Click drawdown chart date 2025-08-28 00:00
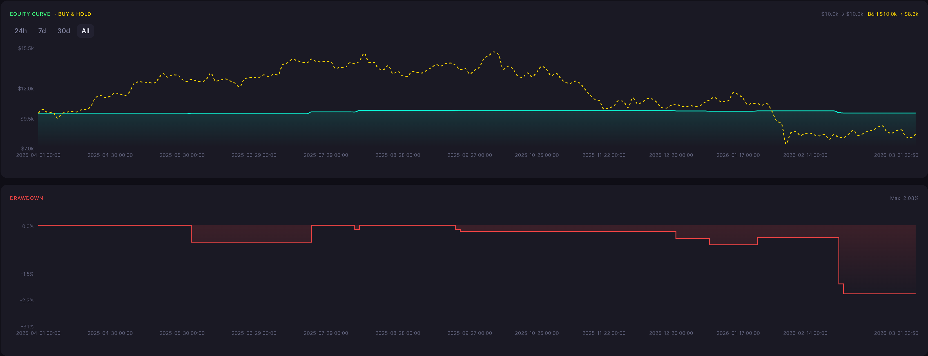 [x=398, y=333]
